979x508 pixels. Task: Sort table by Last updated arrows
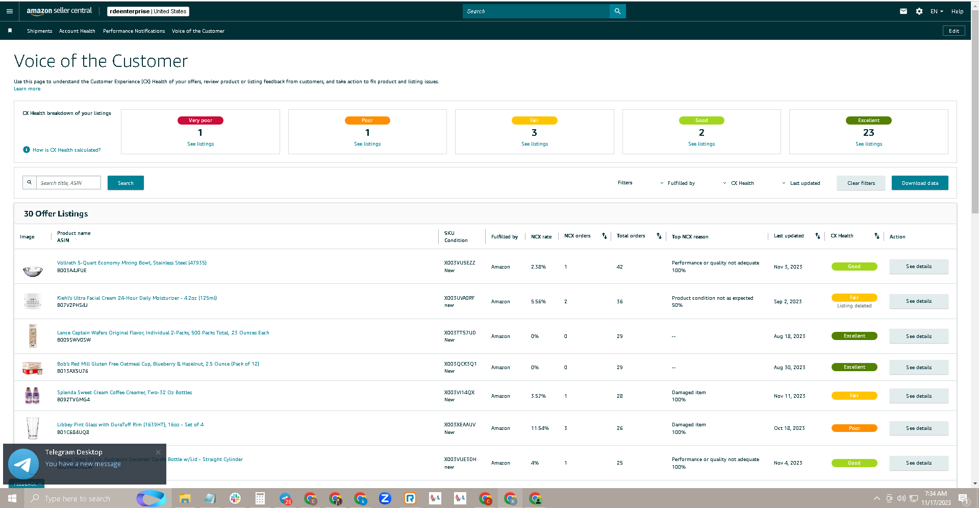point(818,236)
